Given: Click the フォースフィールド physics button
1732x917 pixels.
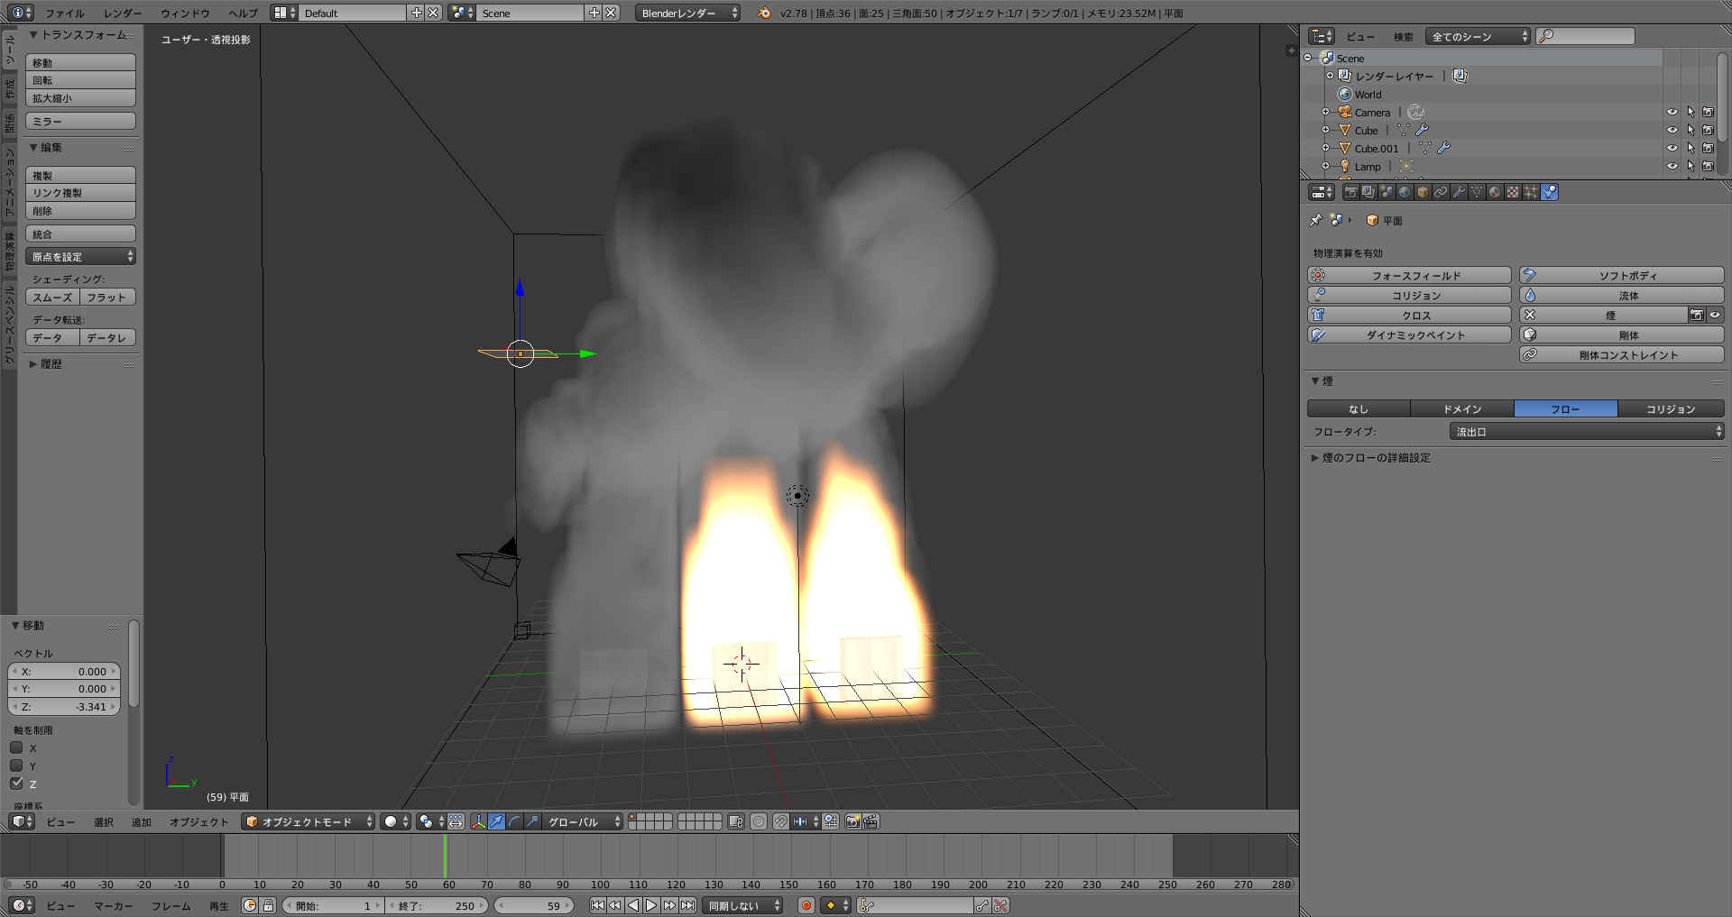Looking at the screenshot, I should point(1409,276).
